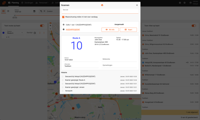Switch to list view icon

click(x=8, y=11)
